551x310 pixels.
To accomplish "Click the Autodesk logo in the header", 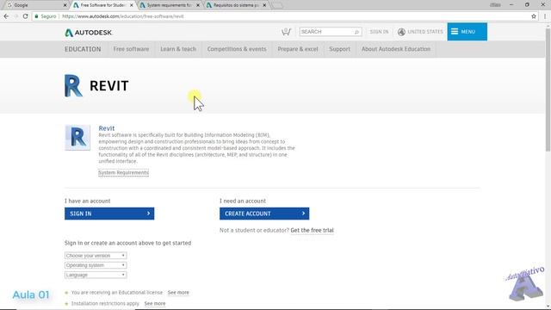I will point(89,33).
